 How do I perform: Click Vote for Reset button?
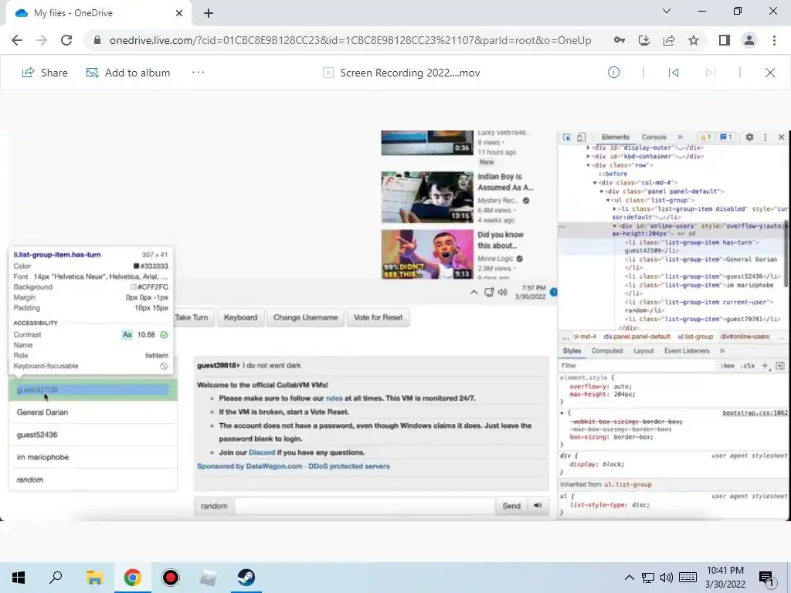click(x=378, y=317)
